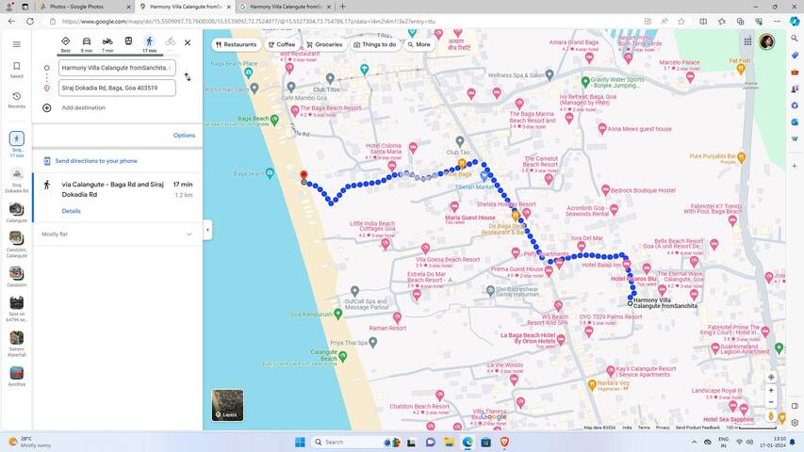Open Saved places in sidebar
This screenshot has height=452, width=804.
[16, 70]
